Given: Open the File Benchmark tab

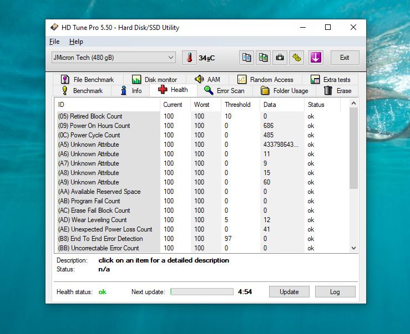Looking at the screenshot, I should (x=88, y=79).
